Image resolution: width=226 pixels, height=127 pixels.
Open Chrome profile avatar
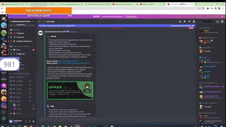219,8
